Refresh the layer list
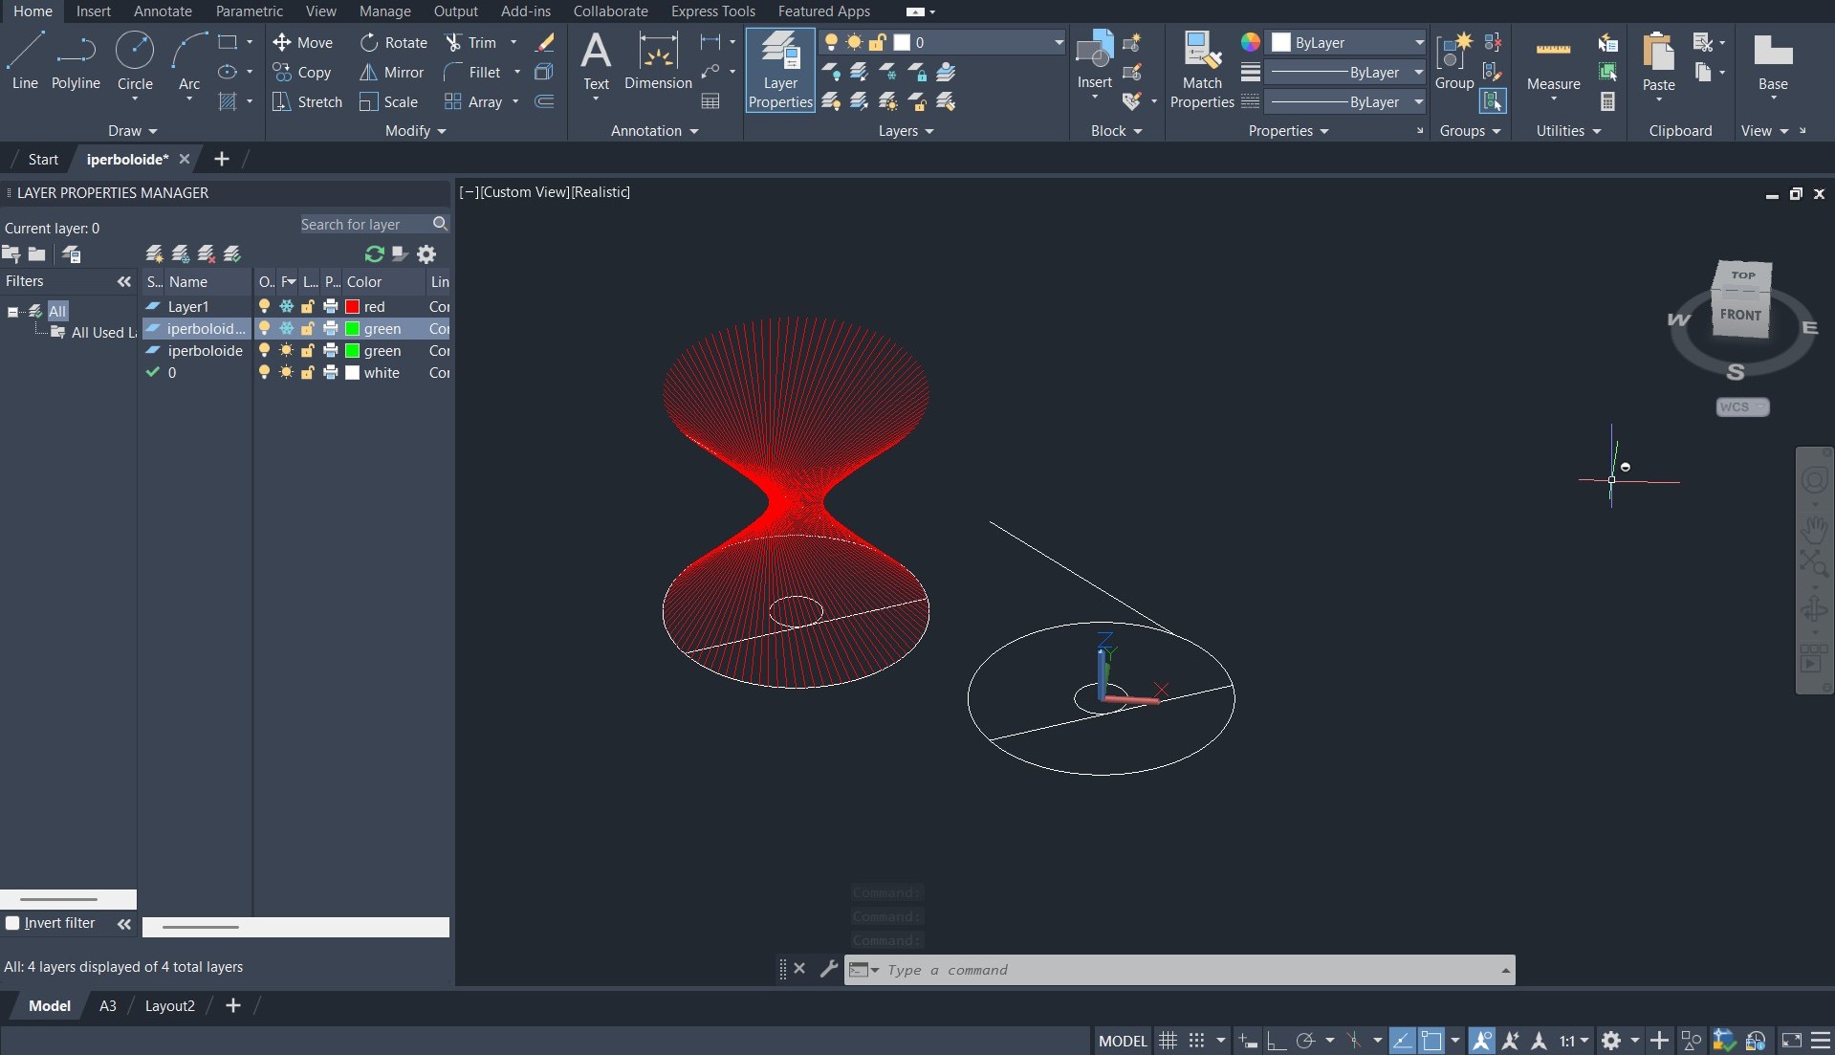The image size is (1835, 1055). [374, 254]
